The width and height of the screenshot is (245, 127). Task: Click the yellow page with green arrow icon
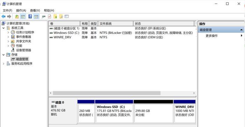[x=55, y=16]
